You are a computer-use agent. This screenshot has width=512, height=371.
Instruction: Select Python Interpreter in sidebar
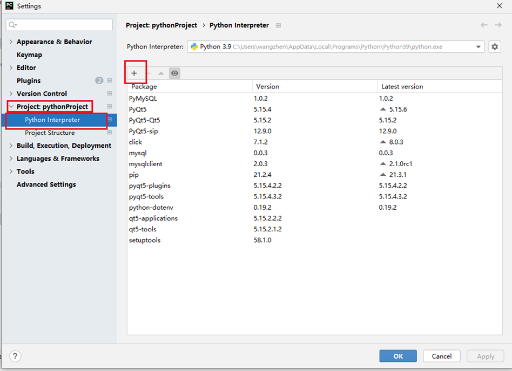click(x=52, y=120)
